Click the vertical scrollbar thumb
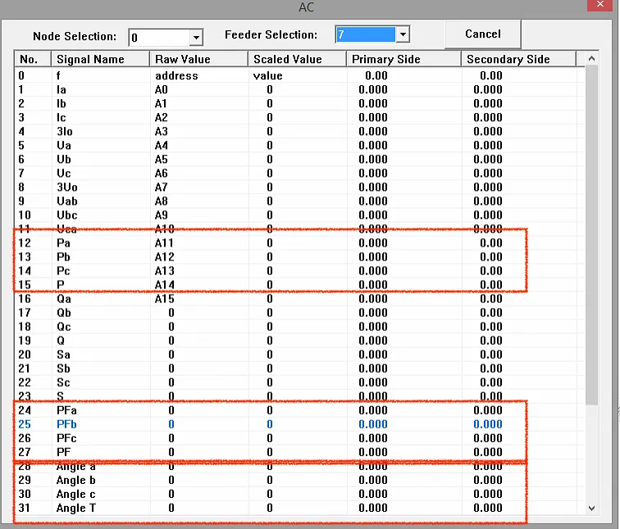Screen dimensions: 620x529 (591, 235)
